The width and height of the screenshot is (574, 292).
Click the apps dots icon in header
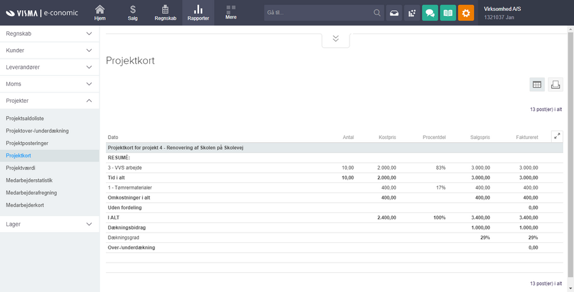(x=412, y=13)
